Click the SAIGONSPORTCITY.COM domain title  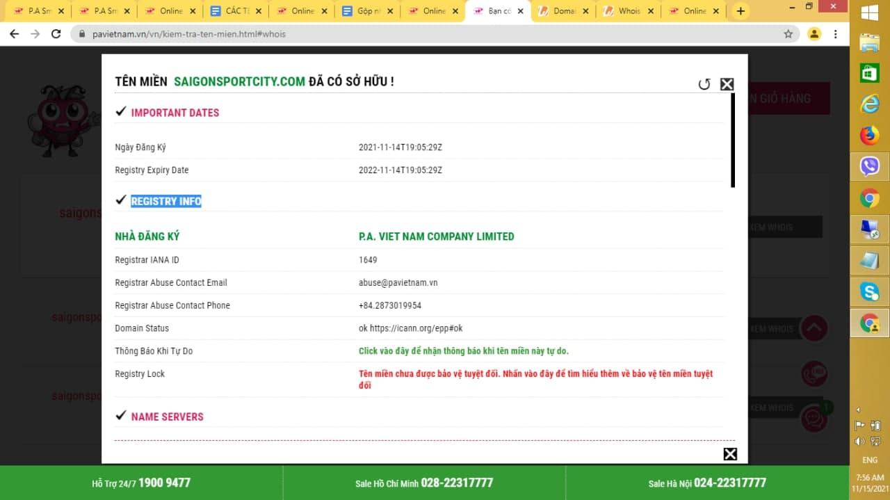click(x=239, y=81)
